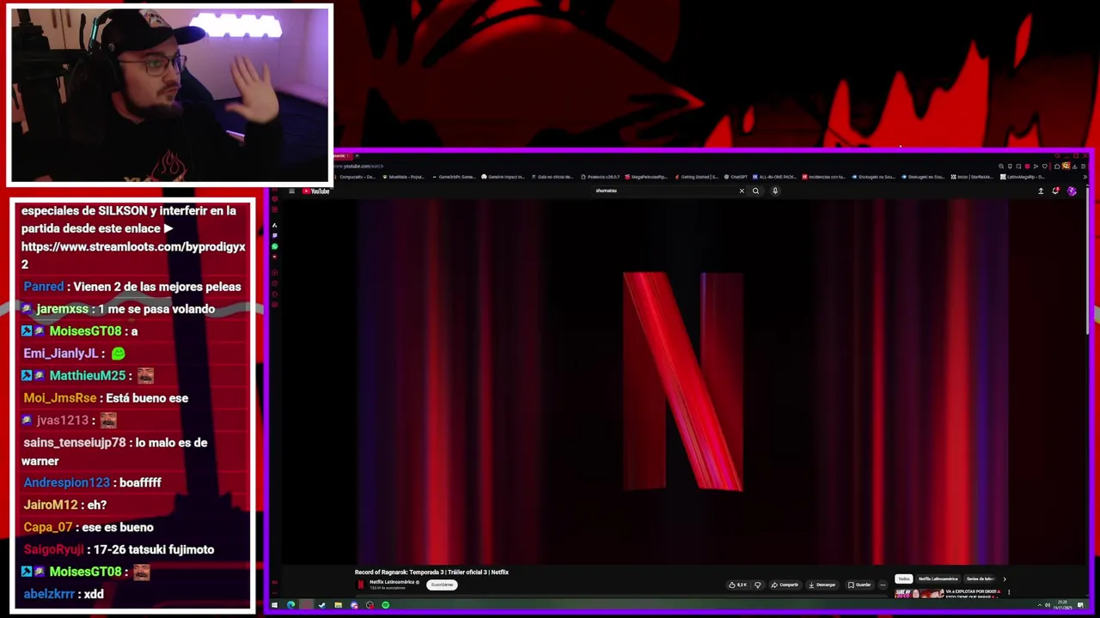Dislike the Record of Ragnarok trailer

758,585
